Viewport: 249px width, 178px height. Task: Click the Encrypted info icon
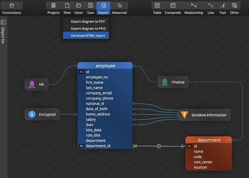[x=32, y=114]
